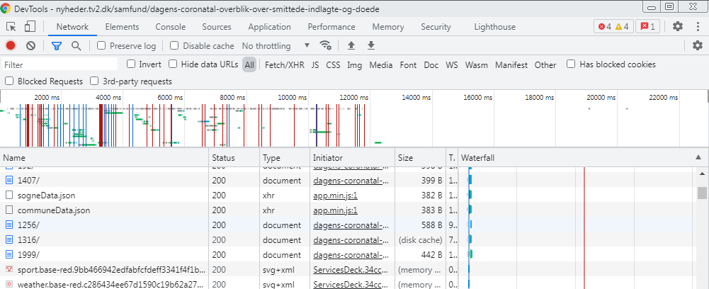Stop recording the network log
Screen dimensions: 709x289
pyautogui.click(x=11, y=46)
